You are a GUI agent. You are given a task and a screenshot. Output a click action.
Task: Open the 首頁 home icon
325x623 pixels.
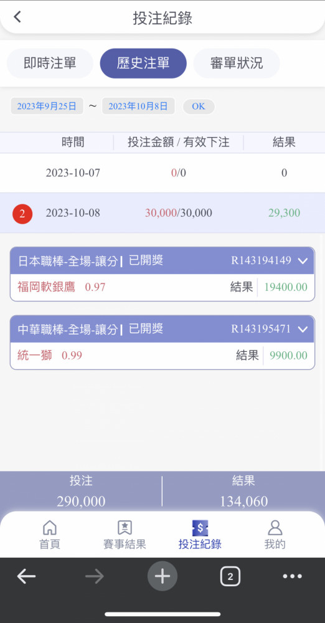click(49, 528)
